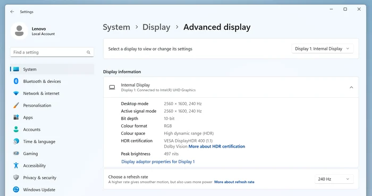Click the 497 nits peak brightness value
The width and height of the screenshot is (372, 196).
171,154
